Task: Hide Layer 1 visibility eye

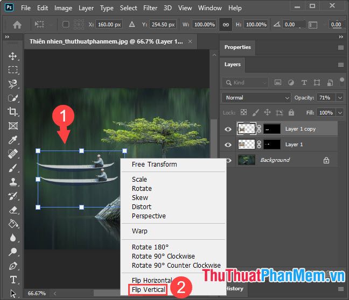Action: [228, 145]
